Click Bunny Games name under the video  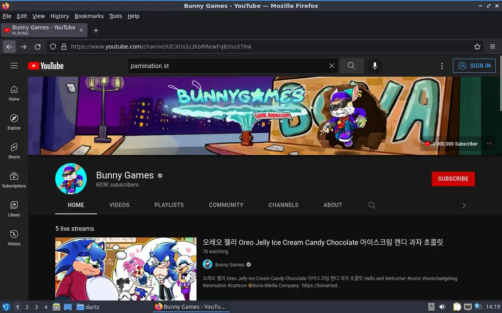coord(230,265)
